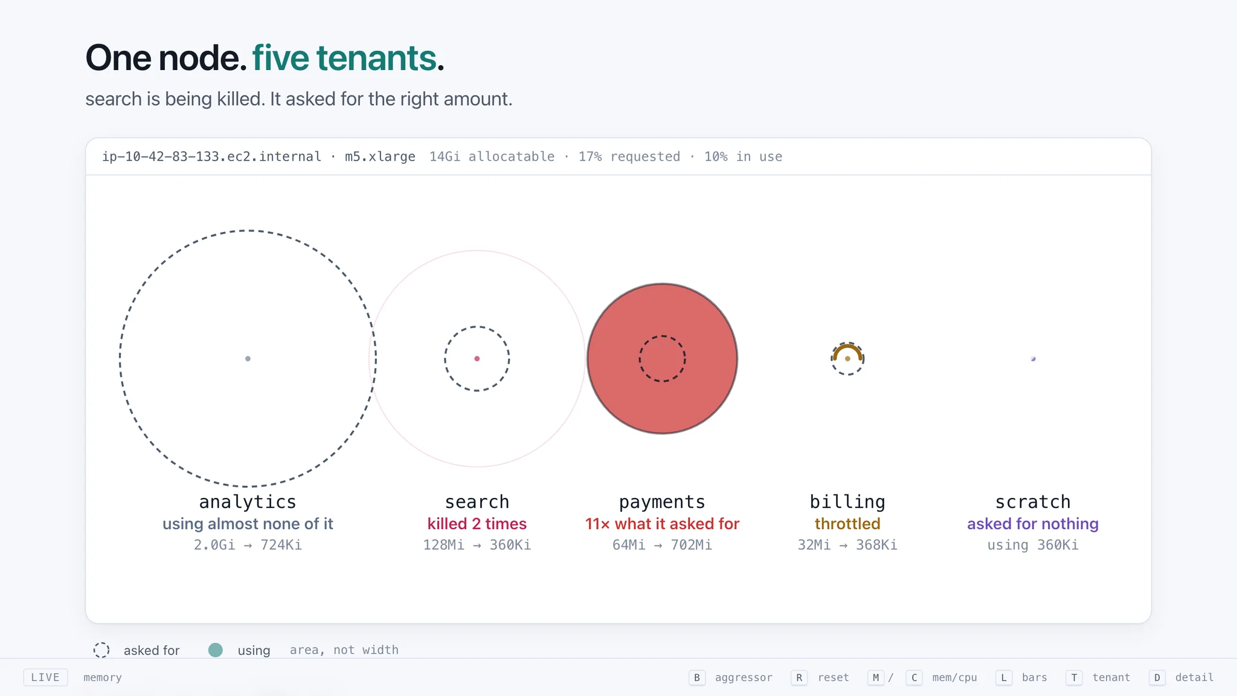Select the M memory key badge
1237x696 pixels.
coord(876,678)
